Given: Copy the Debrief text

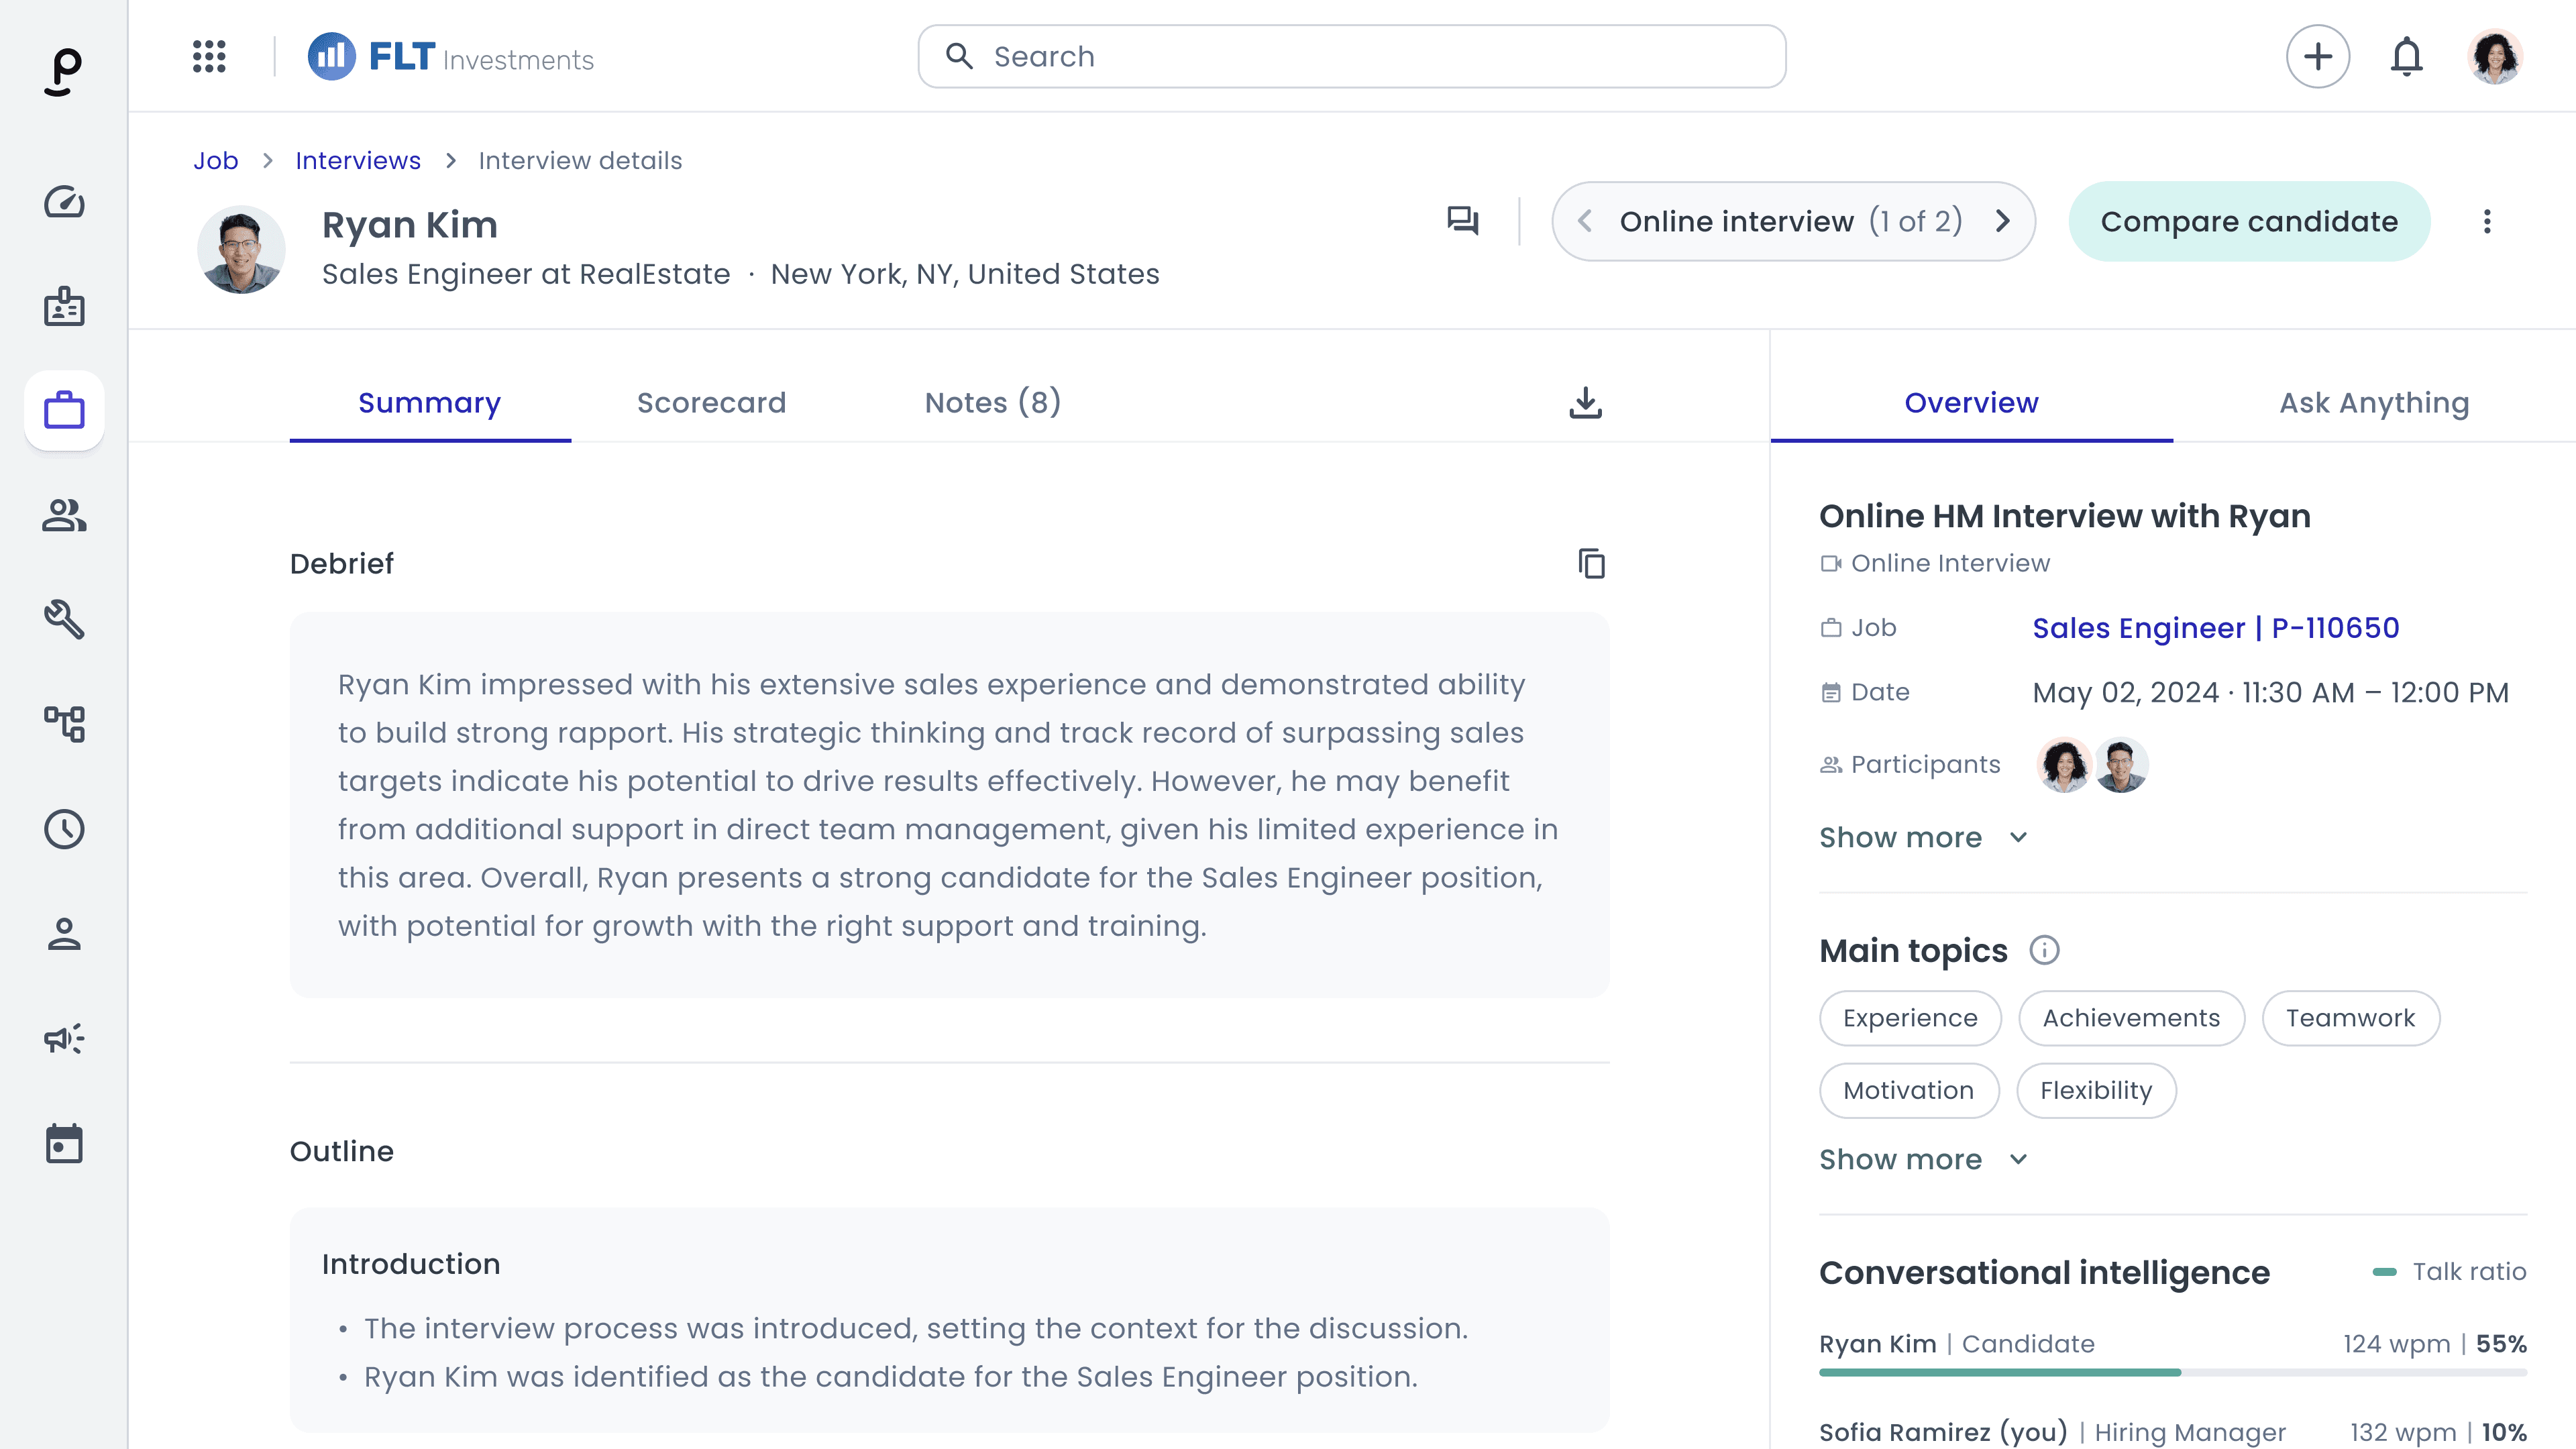Looking at the screenshot, I should click(1591, 564).
